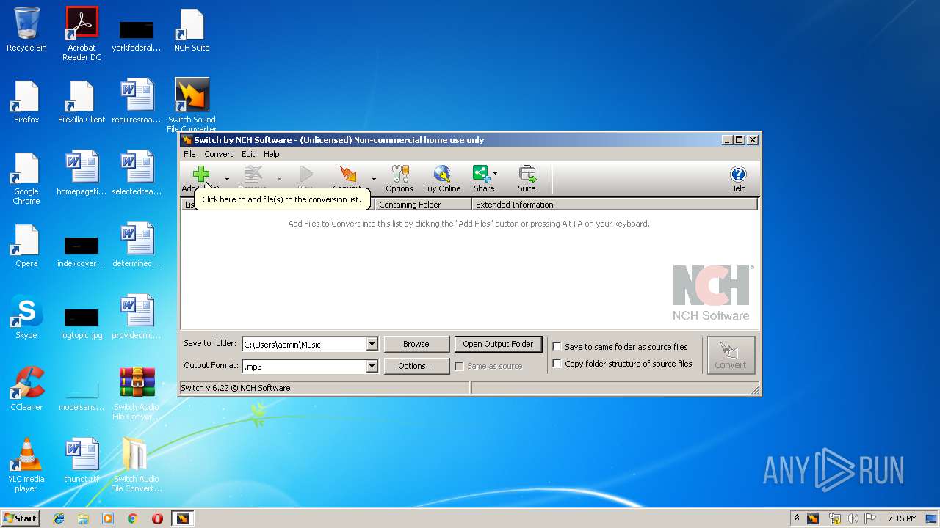Click the taskbar clock showing 7:15 PM
The image size is (940, 528).
pos(903,518)
